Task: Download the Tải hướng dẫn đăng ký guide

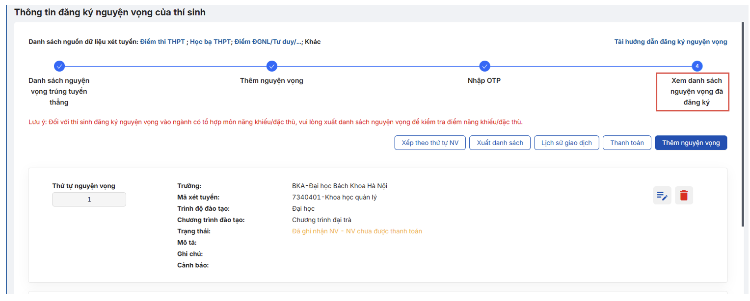Action: click(x=670, y=42)
